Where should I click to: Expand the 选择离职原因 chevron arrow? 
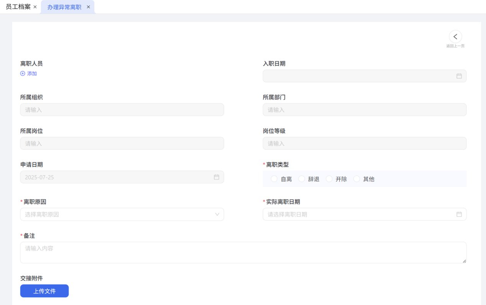pos(217,215)
